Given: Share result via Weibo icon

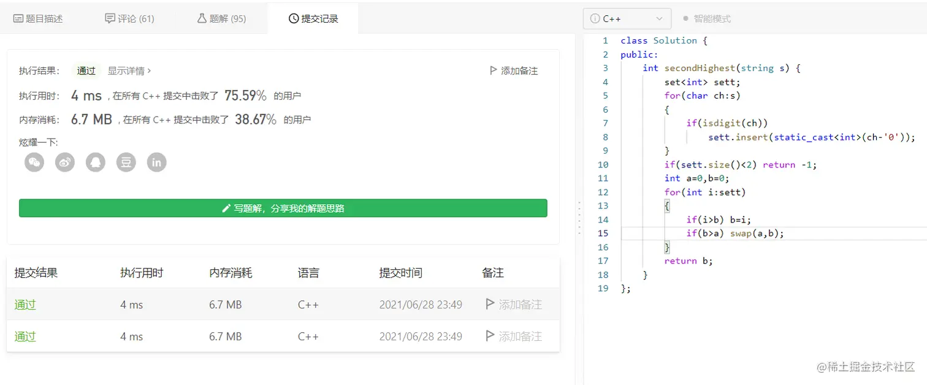Looking at the screenshot, I should (x=65, y=162).
